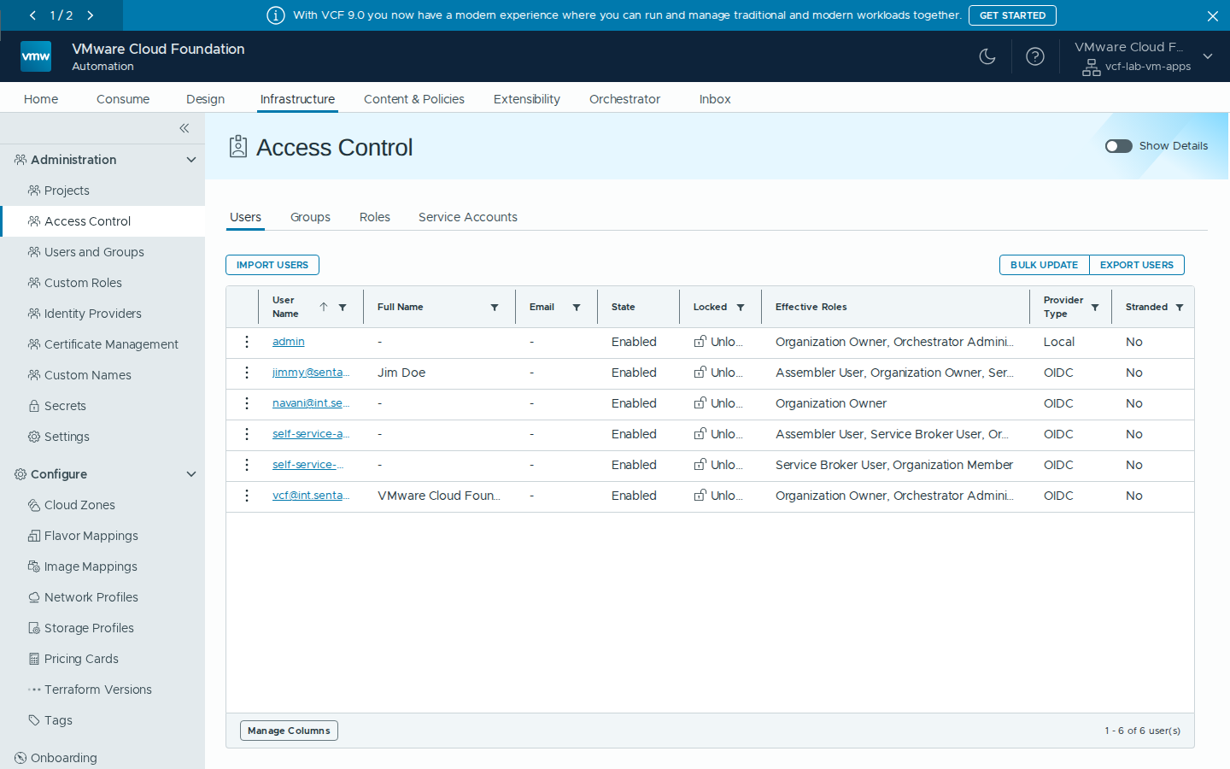This screenshot has width=1230, height=769.
Task: Open the Extensibility tab
Action: [527, 99]
